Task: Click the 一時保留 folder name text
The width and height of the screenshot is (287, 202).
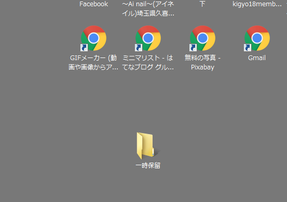Action: click(148, 165)
